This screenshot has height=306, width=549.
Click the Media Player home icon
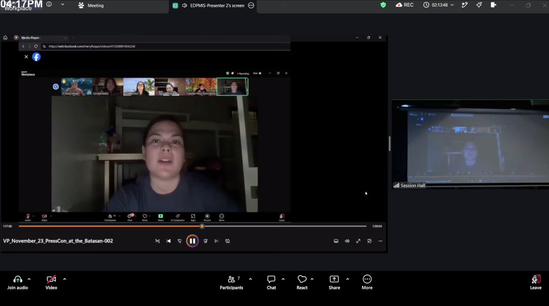click(5, 38)
